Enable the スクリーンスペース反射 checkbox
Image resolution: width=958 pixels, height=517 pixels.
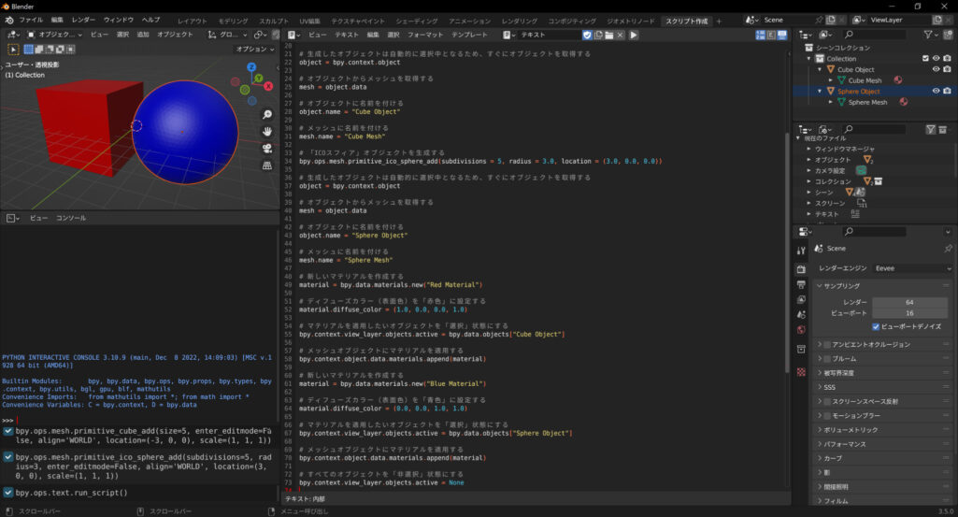[x=827, y=401]
